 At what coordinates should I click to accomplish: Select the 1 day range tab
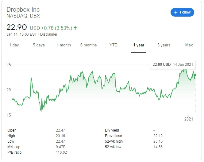[x=14, y=45]
